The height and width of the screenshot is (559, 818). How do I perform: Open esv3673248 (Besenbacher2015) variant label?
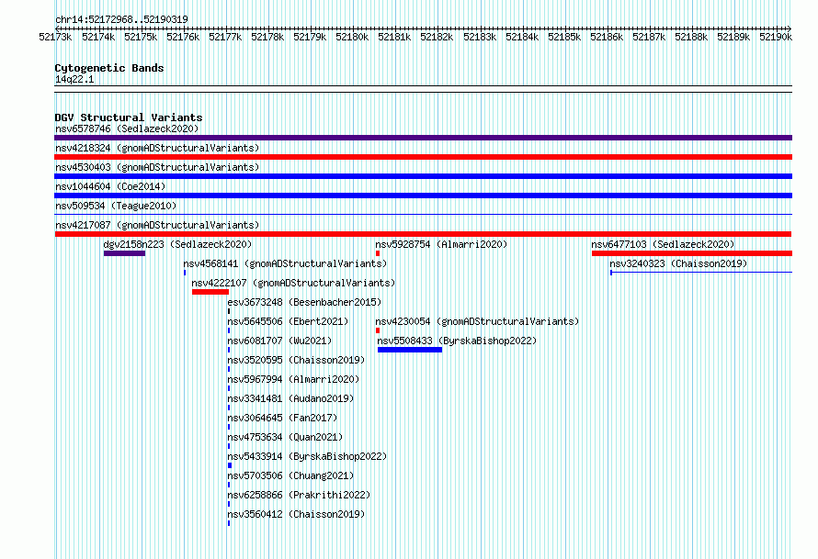[x=304, y=302]
